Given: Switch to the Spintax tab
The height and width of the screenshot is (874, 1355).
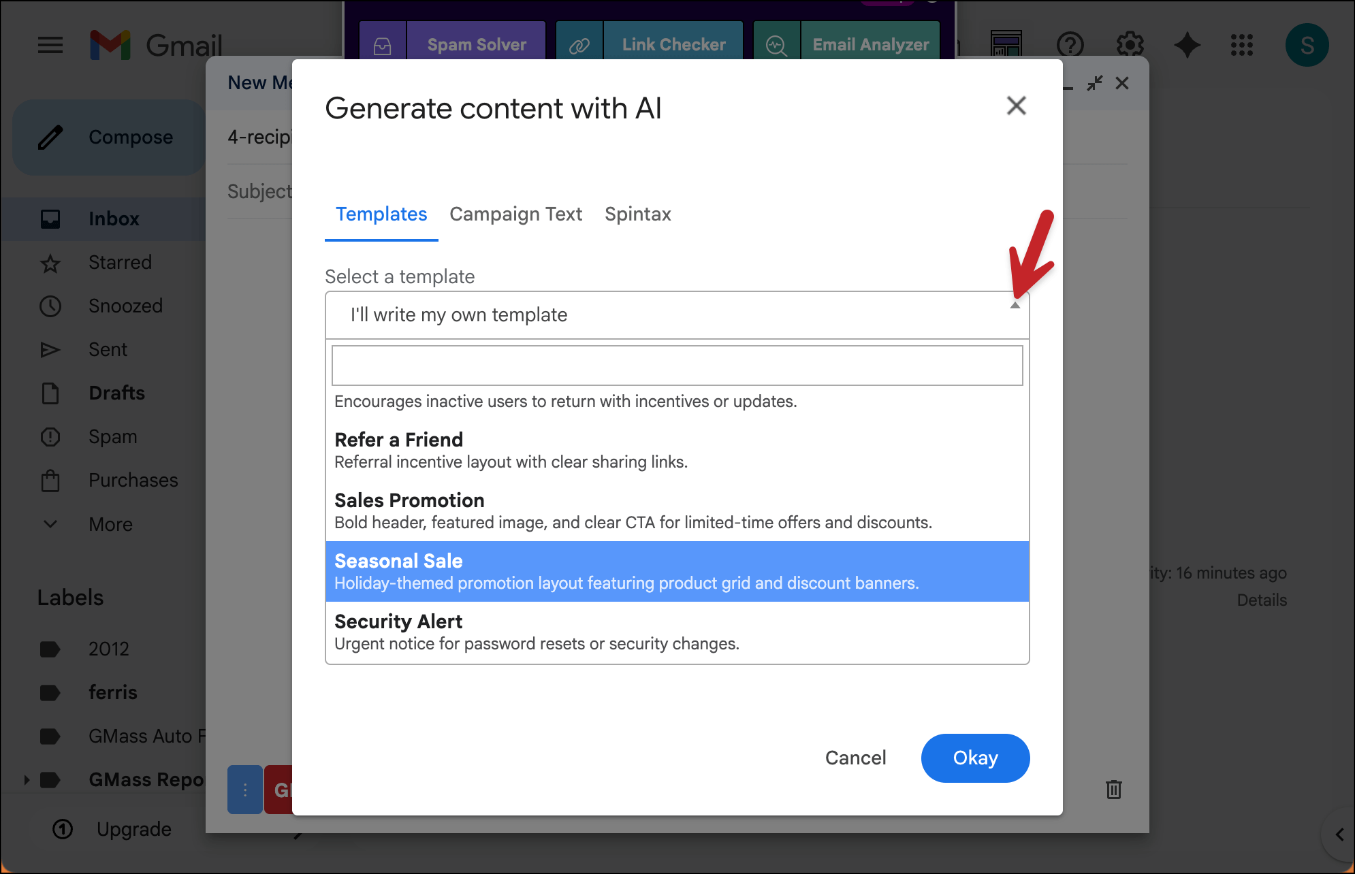Looking at the screenshot, I should pyautogui.click(x=637, y=214).
